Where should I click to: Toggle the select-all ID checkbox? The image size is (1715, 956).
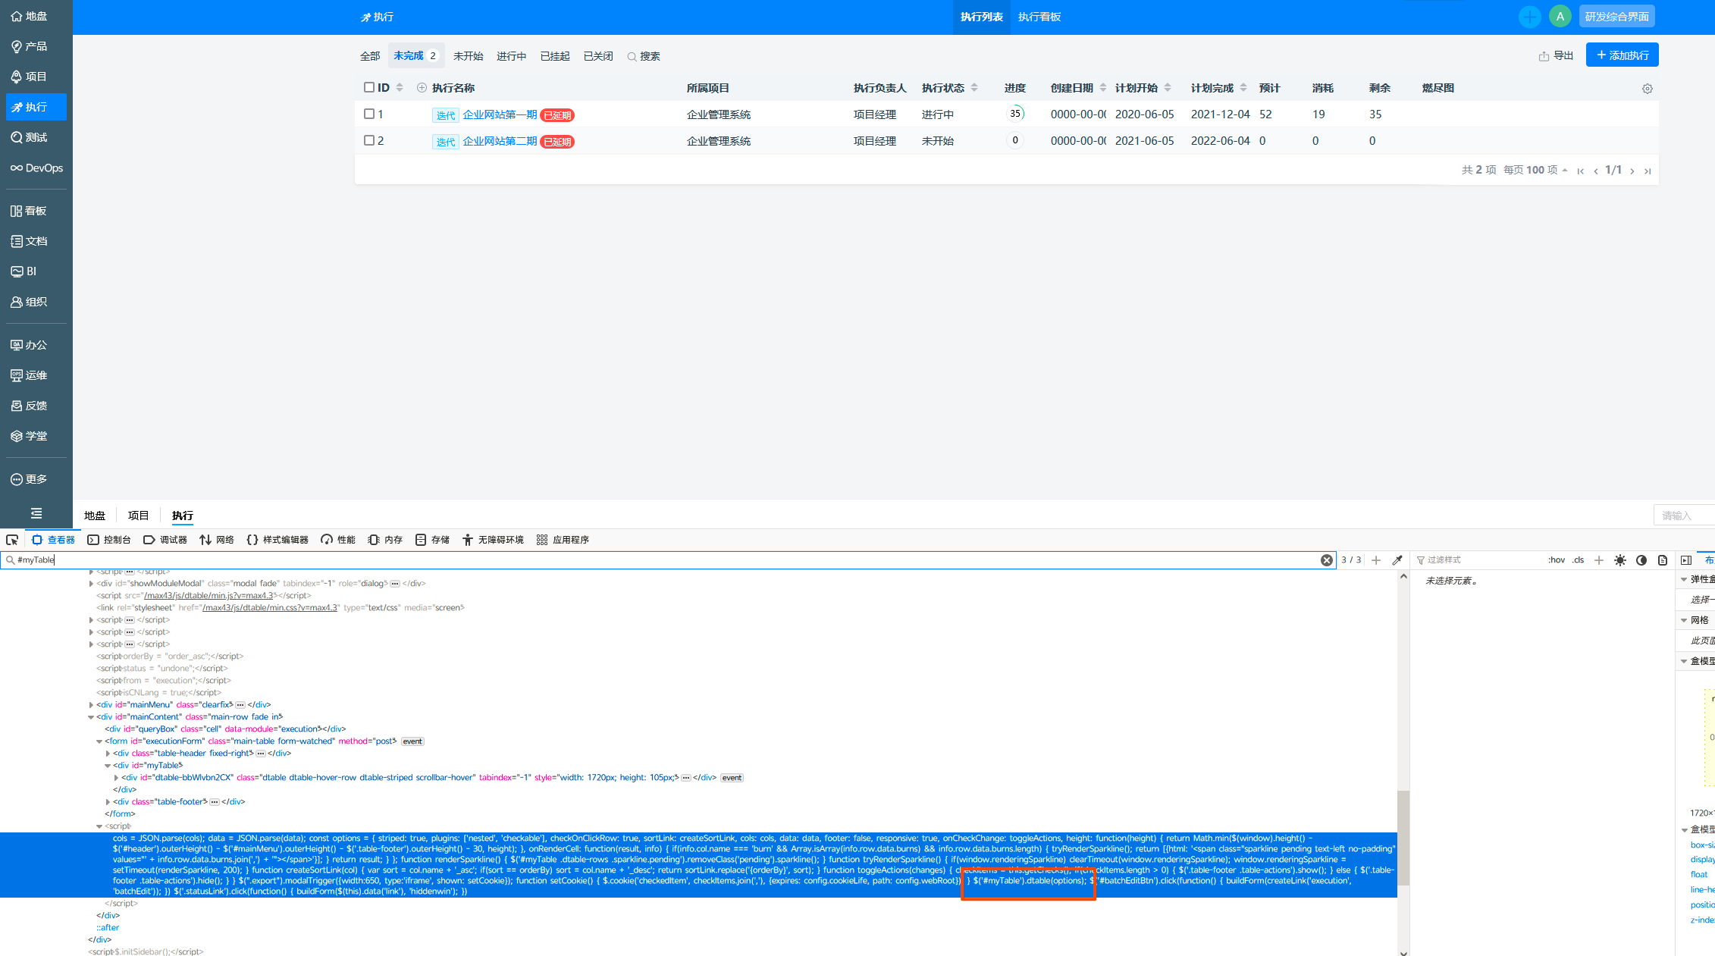point(369,87)
